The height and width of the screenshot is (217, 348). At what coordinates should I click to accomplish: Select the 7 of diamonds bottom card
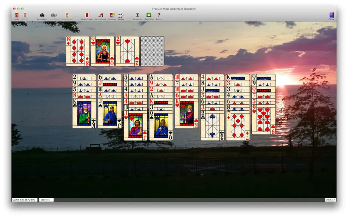(238, 125)
